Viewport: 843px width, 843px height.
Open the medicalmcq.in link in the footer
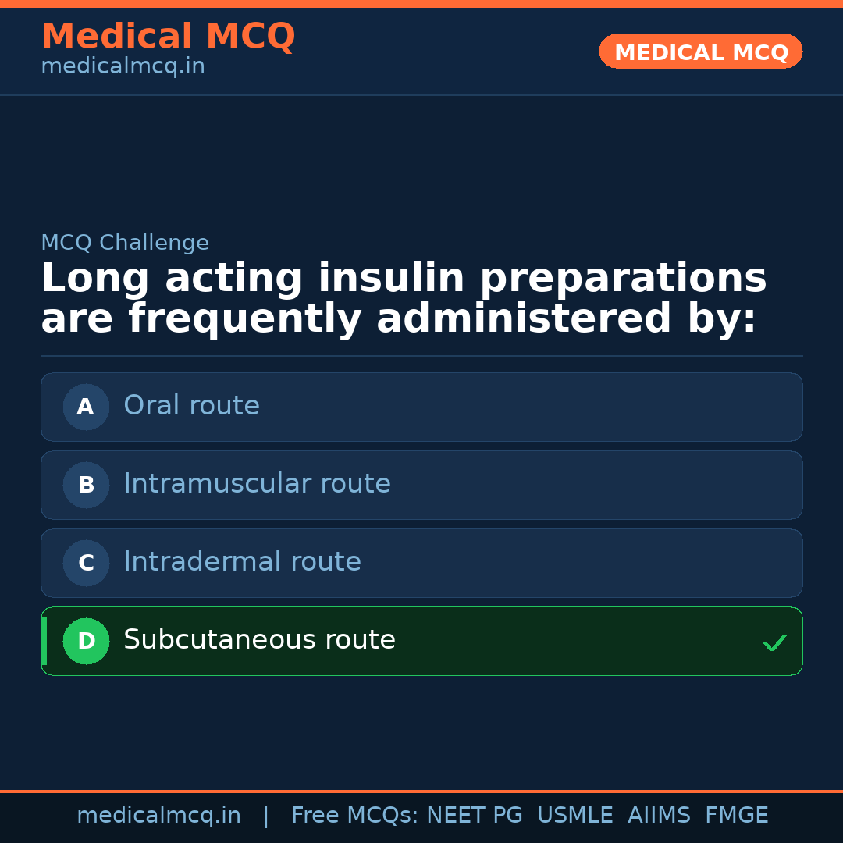pyautogui.click(x=158, y=816)
